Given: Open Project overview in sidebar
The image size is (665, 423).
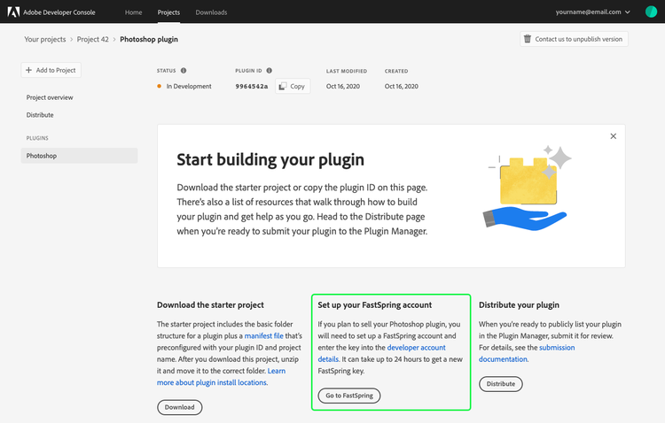Looking at the screenshot, I should [x=50, y=97].
